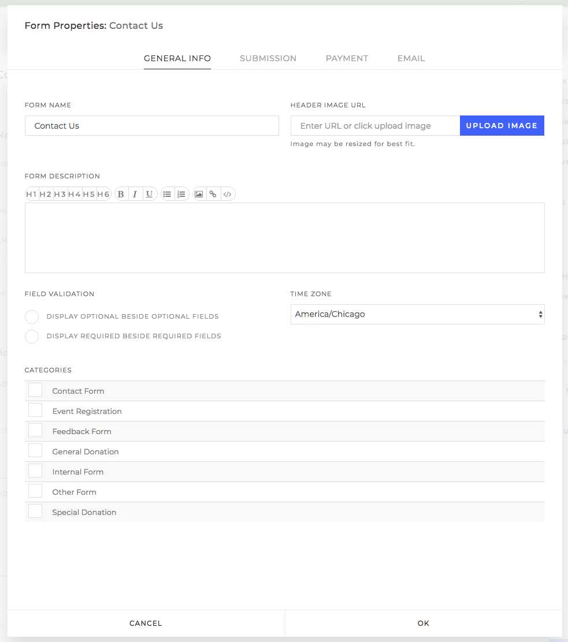
Task: Apply Heading 1 style in the description editor
Action: [32, 193]
